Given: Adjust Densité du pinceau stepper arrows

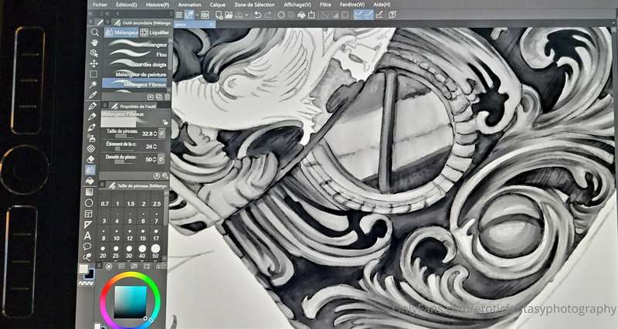Looking at the screenshot, I should pyautogui.click(x=155, y=159).
